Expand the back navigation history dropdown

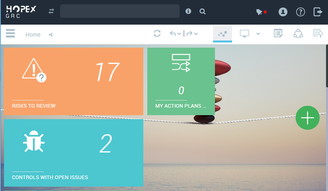click(179, 34)
